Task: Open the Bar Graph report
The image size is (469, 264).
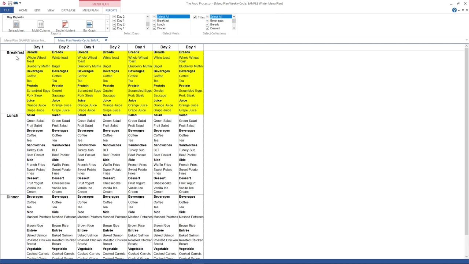Action: [89, 26]
